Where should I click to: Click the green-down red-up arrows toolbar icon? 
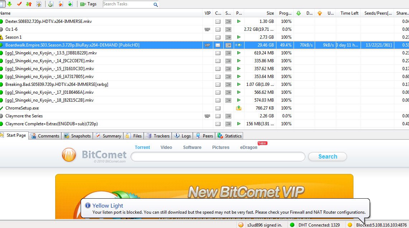[29, 4]
